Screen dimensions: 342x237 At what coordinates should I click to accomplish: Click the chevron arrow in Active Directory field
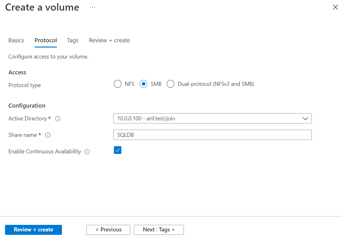[305, 118]
